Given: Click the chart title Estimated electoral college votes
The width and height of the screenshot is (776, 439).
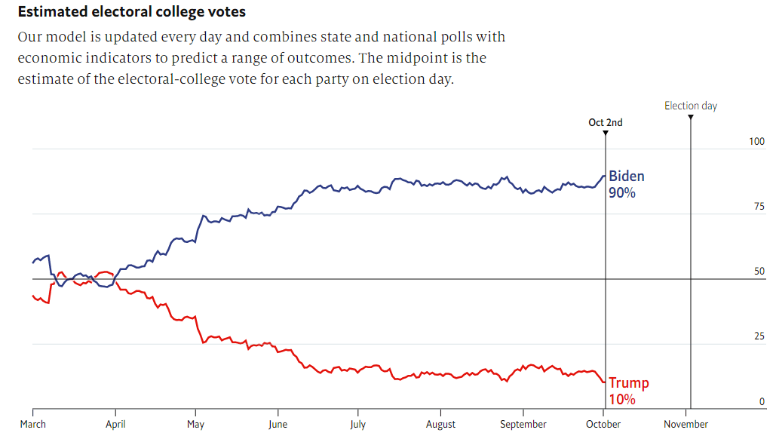Looking at the screenshot, I should click(132, 12).
